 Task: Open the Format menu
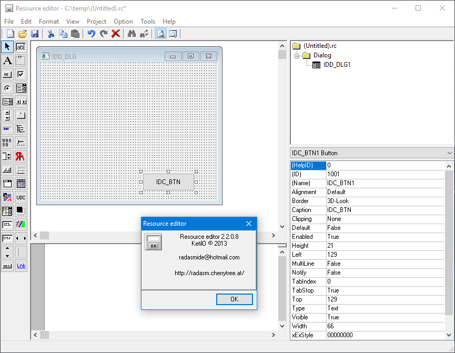click(49, 22)
